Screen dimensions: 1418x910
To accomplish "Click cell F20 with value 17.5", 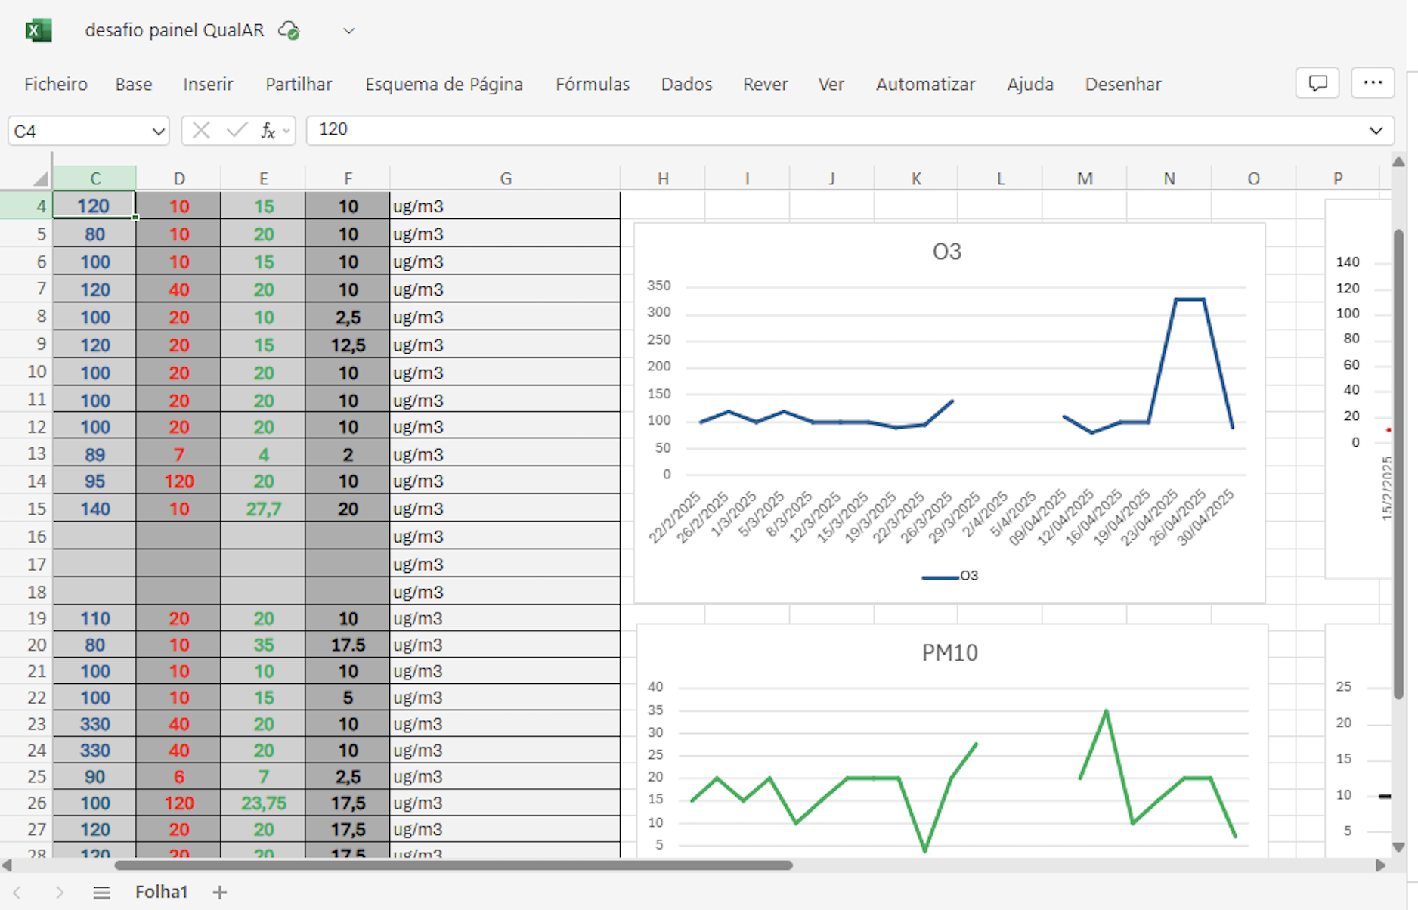I will 348,645.
